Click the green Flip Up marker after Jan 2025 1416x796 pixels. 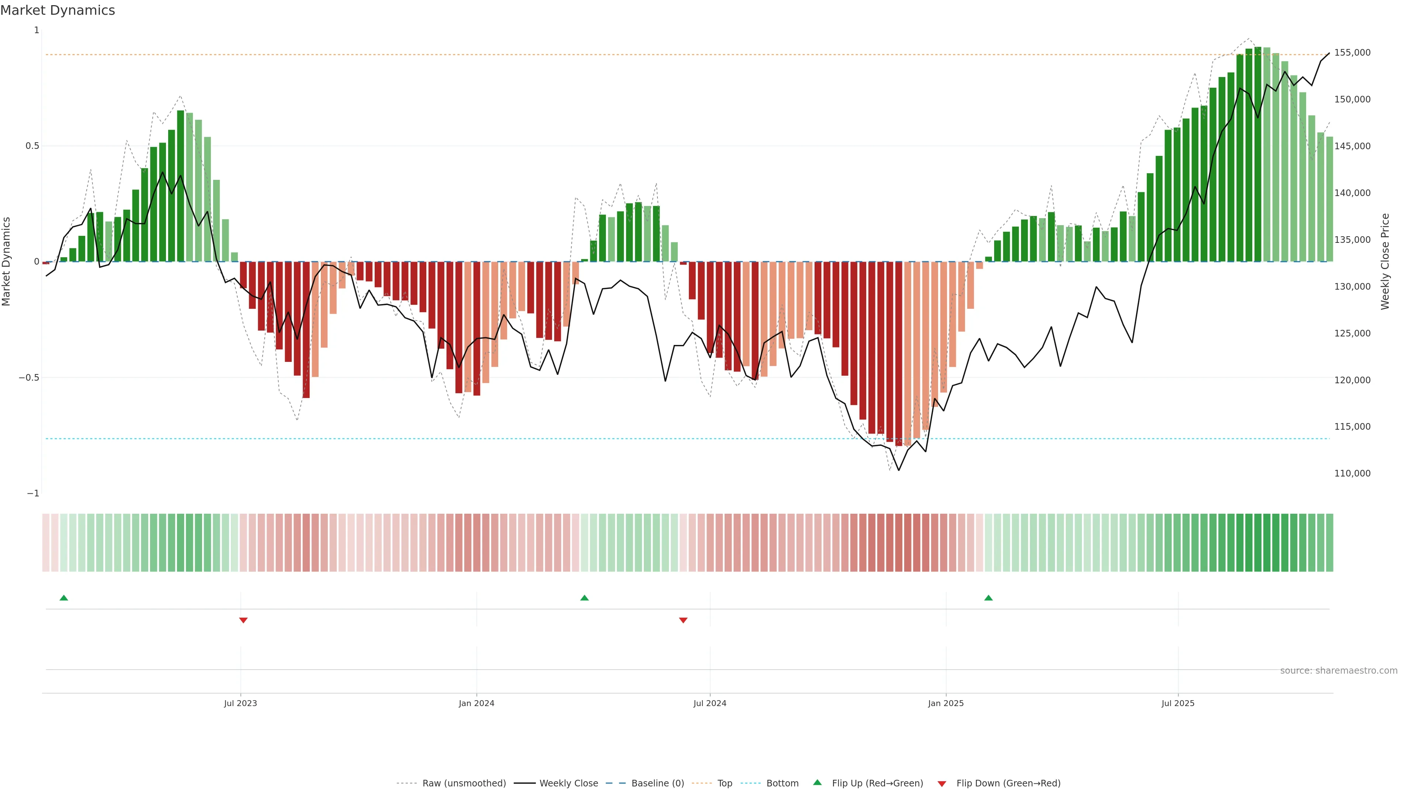pos(988,598)
